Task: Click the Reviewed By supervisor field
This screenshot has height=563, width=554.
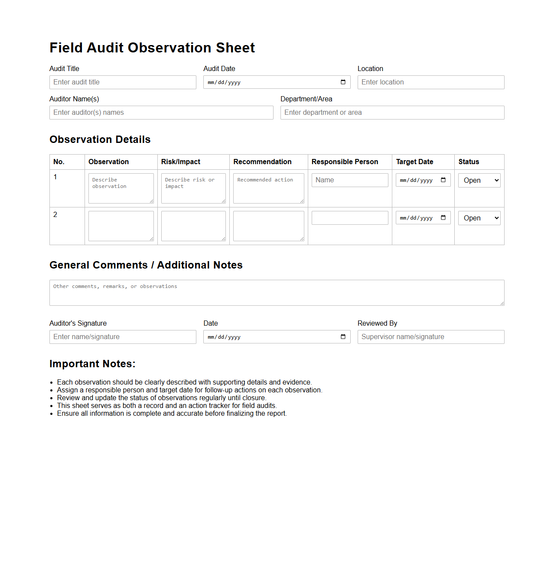Action: click(430, 337)
